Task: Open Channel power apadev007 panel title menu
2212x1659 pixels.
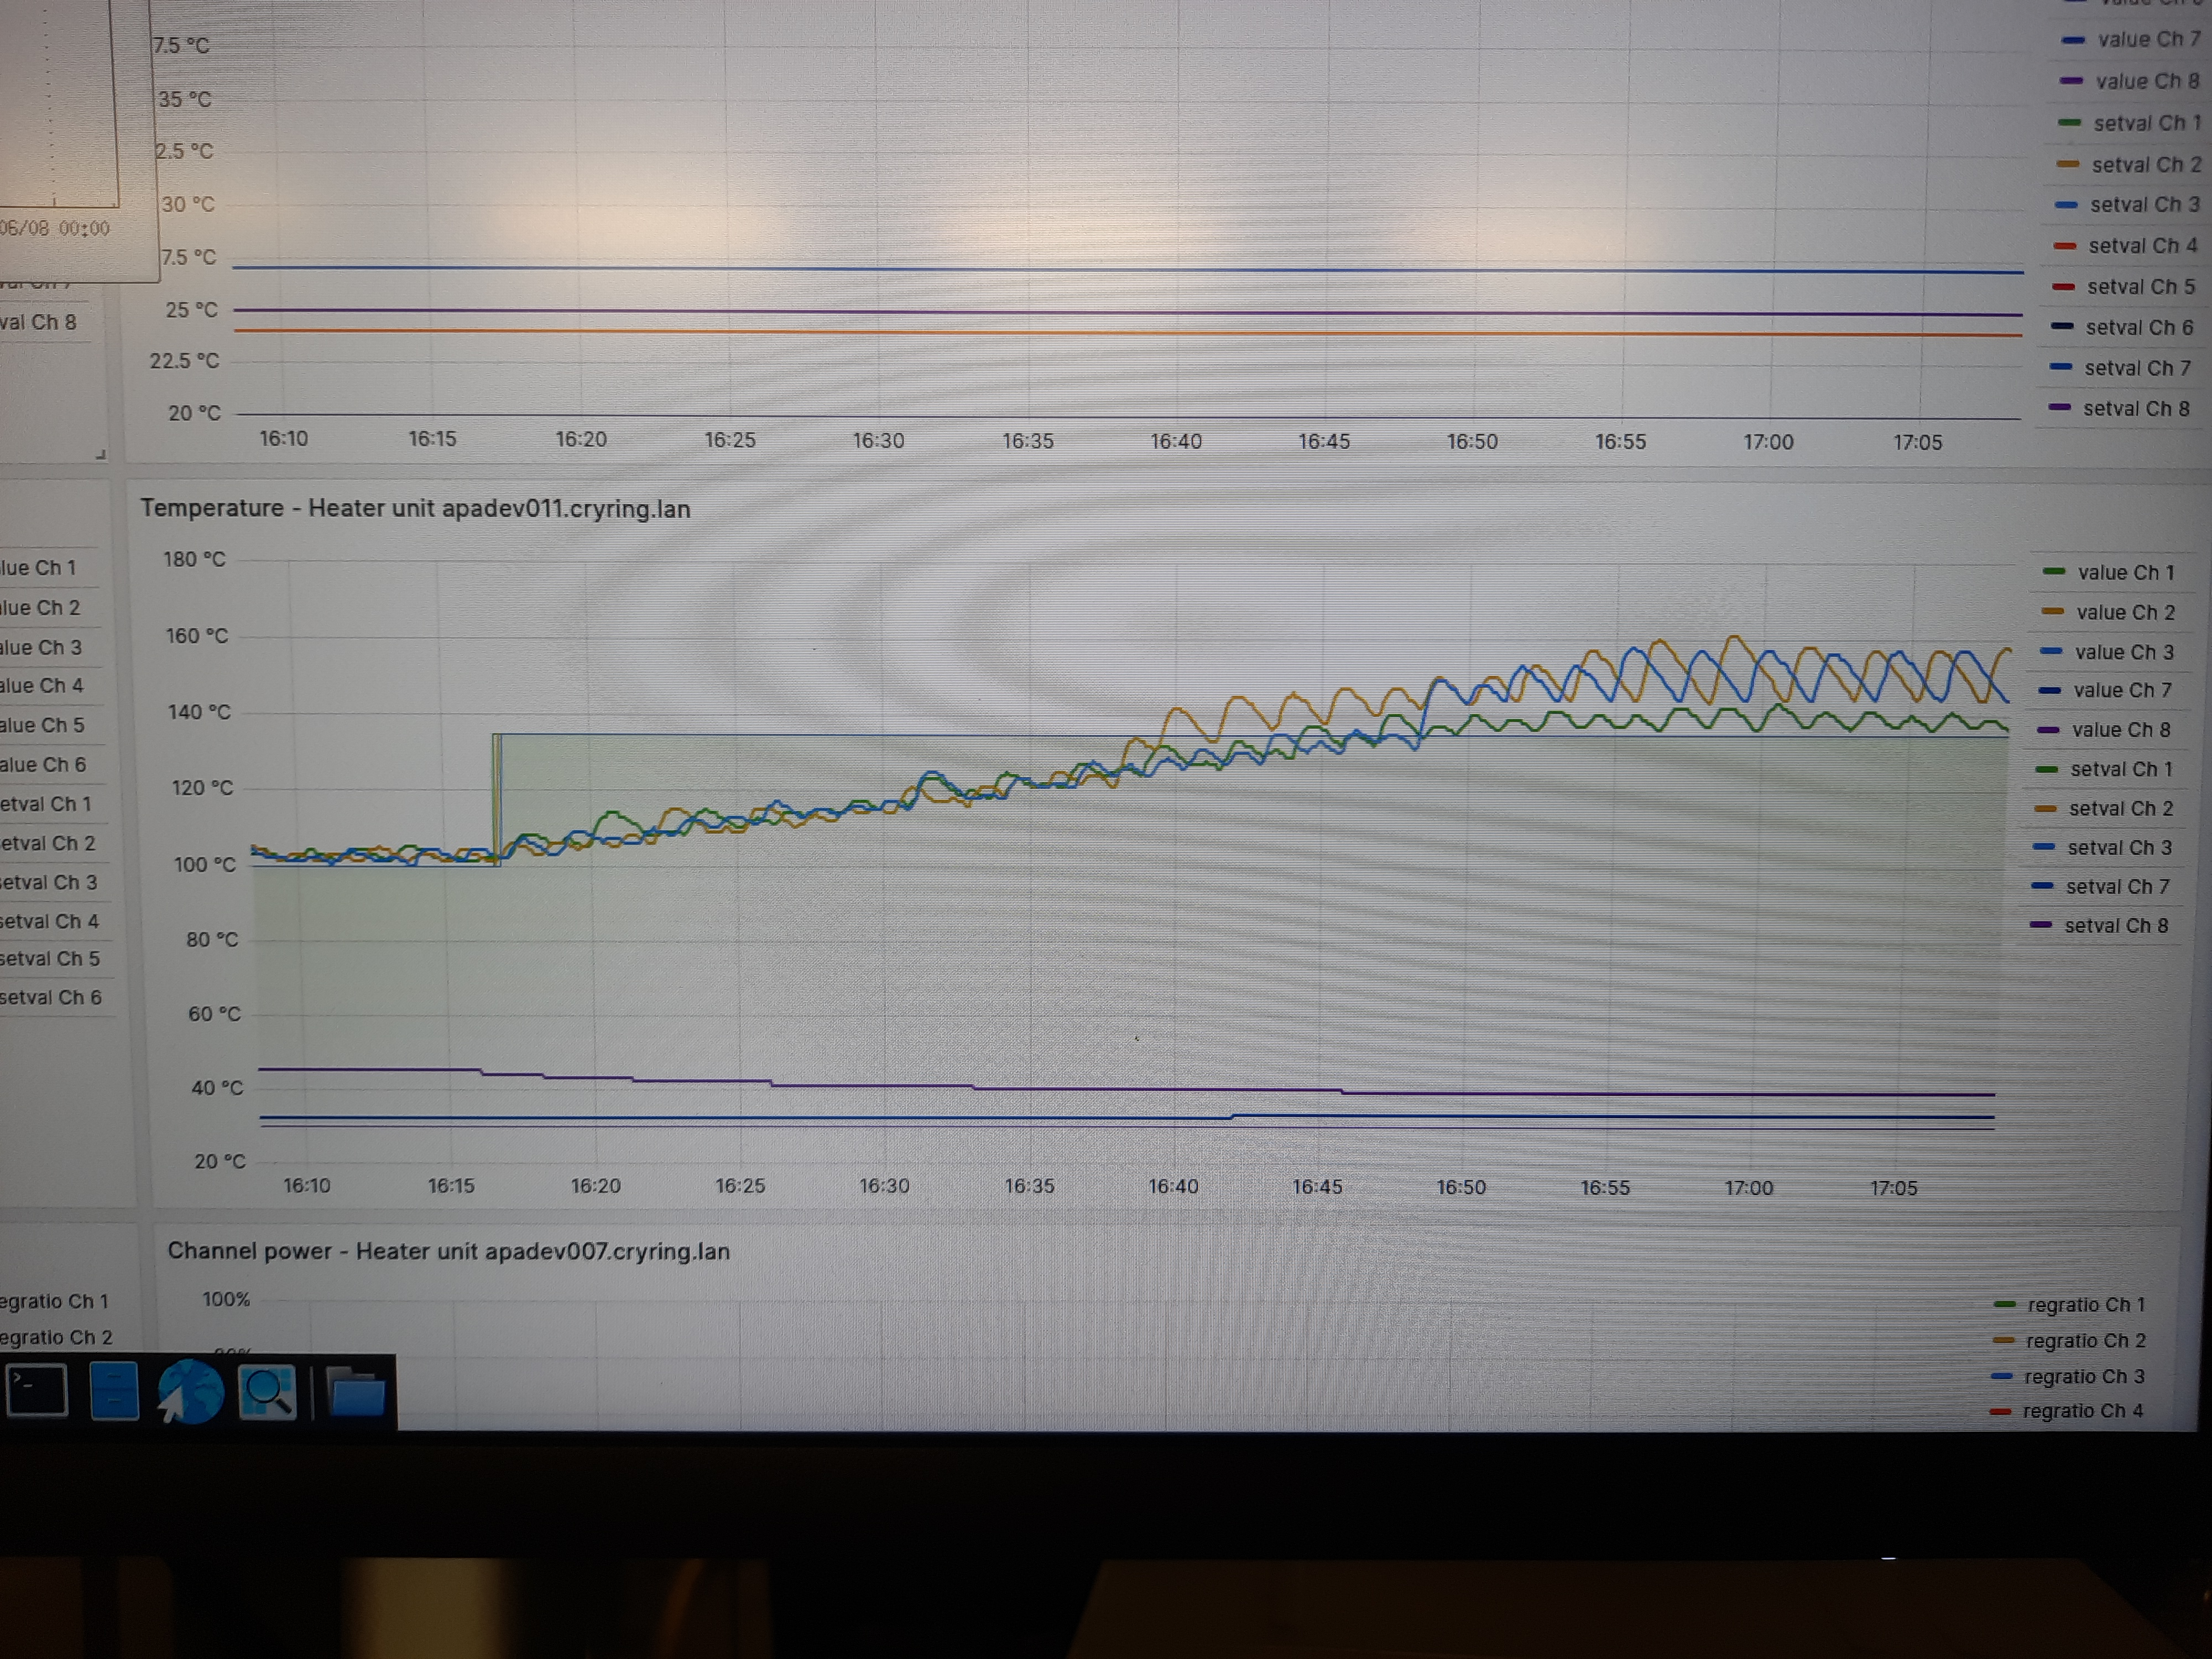Action: click(448, 1251)
